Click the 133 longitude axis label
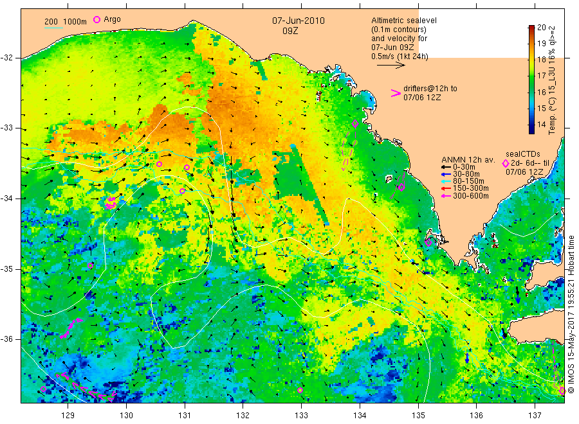Screen dimensions: 579x424 click(x=301, y=416)
